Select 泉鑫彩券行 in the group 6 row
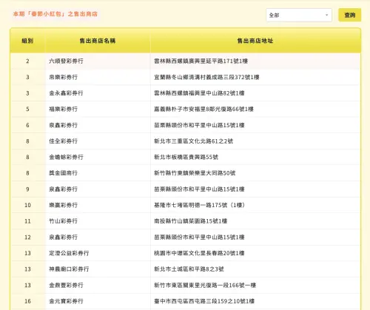 (64, 125)
